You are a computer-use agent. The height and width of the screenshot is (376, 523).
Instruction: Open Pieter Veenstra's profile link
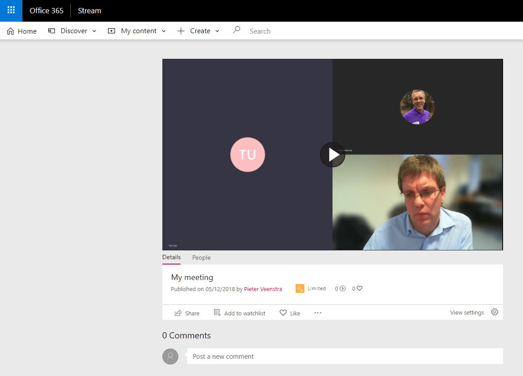click(263, 289)
